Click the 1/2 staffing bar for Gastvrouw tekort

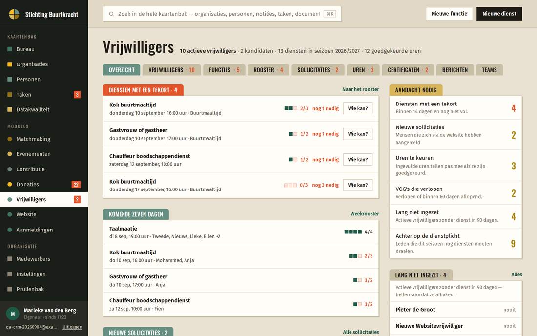(x=293, y=134)
